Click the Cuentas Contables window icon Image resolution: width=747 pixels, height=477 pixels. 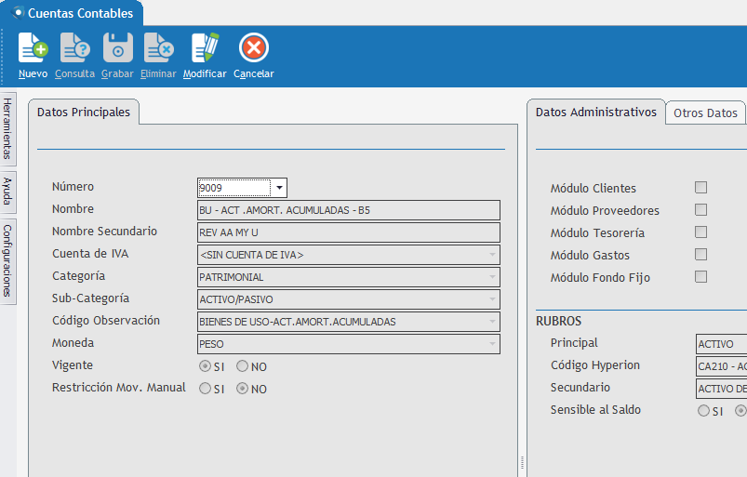(18, 13)
